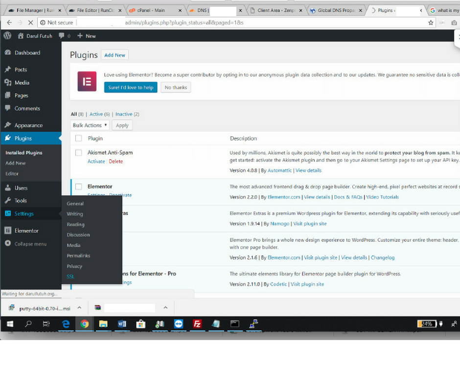Open Editor under Plugins submenu
460x385 pixels.
(x=12, y=173)
